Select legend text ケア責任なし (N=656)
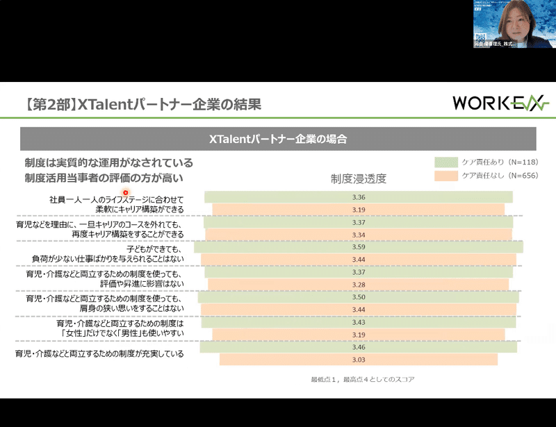 click(x=500, y=176)
